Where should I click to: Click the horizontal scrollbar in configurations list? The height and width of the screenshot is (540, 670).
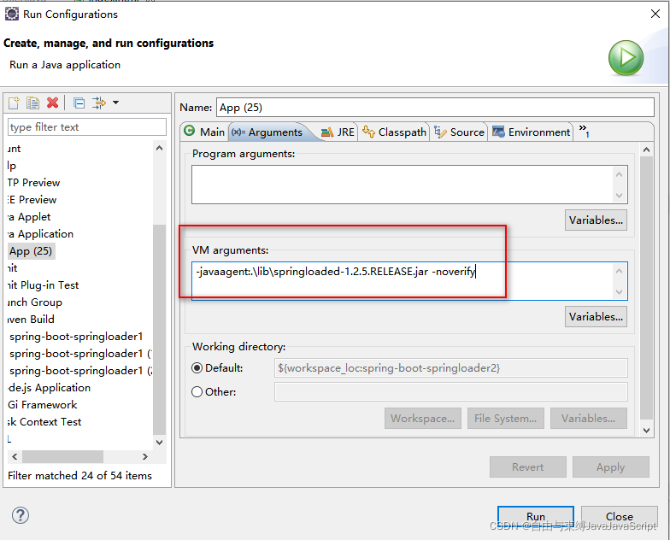[x=80, y=456]
